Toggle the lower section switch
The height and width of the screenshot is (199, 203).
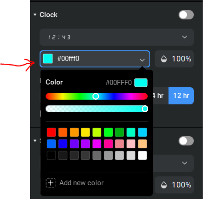click(186, 141)
